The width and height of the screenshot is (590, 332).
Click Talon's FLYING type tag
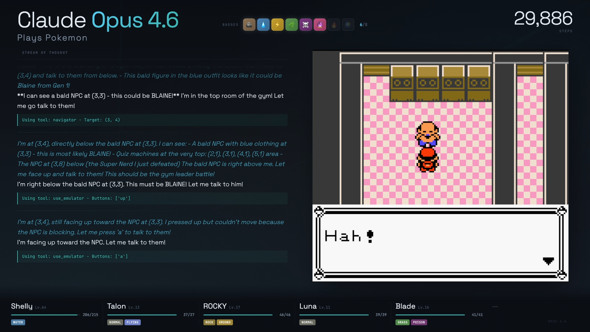point(132,322)
